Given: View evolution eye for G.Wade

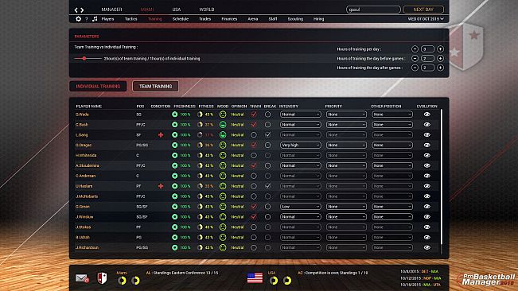Looking at the screenshot, I should click(x=427, y=114).
